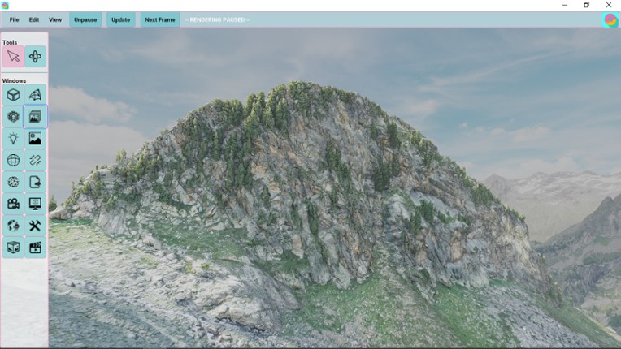Open the wireframe globe window icon
Screen dimensions: 621x349
coord(13,161)
